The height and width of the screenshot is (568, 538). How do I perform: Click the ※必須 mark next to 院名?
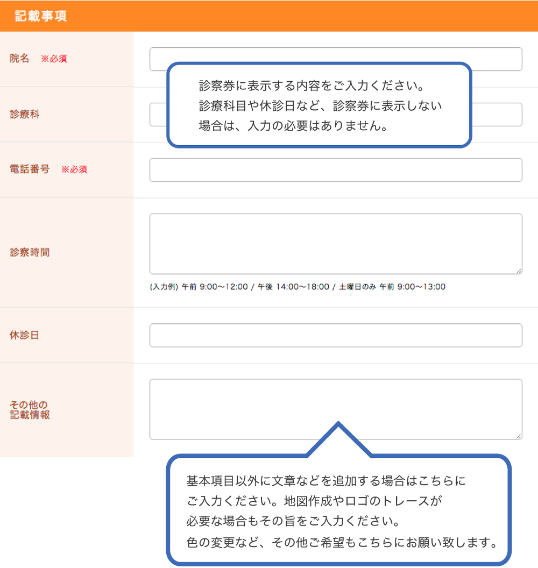pyautogui.click(x=54, y=59)
